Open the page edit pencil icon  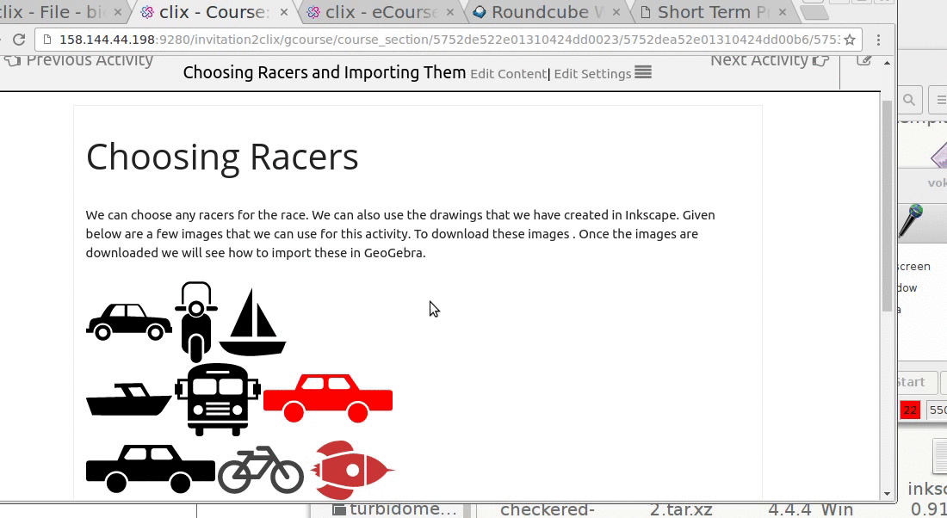(864, 60)
